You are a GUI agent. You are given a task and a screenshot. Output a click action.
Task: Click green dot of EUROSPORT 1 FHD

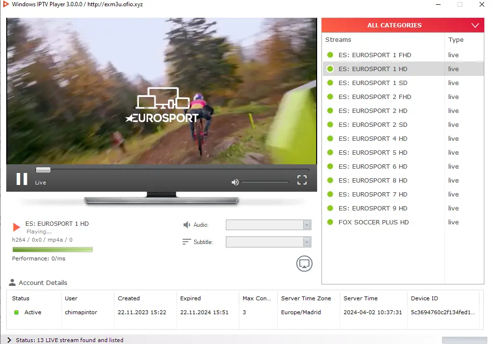tap(330, 55)
